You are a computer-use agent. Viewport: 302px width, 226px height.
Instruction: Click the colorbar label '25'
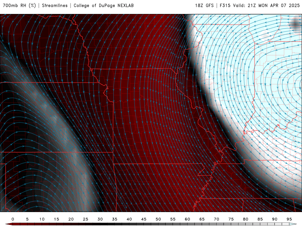click(x=86, y=219)
